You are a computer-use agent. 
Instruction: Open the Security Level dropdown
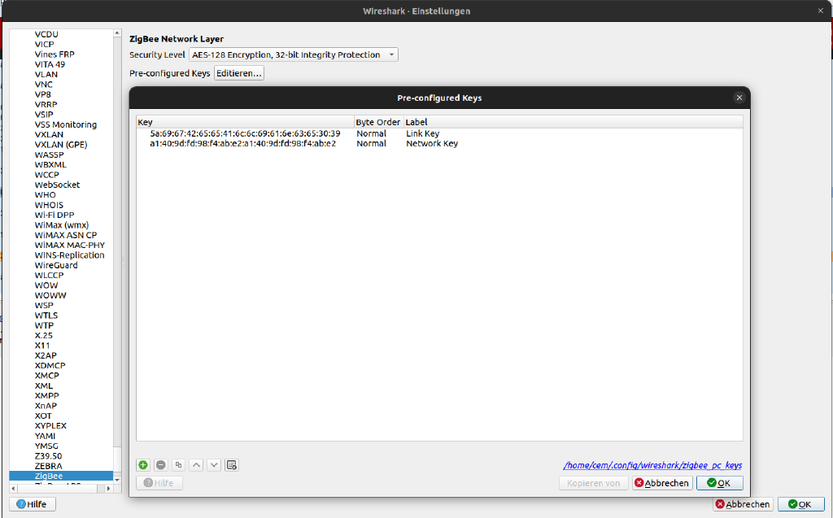click(x=293, y=54)
